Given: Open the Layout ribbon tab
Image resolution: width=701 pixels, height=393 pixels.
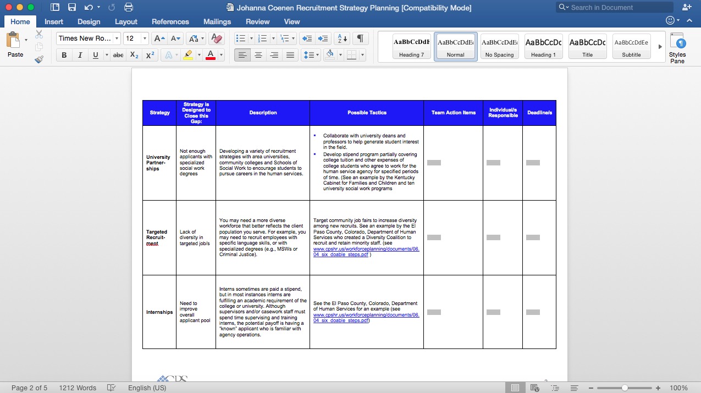Looking at the screenshot, I should [126, 21].
